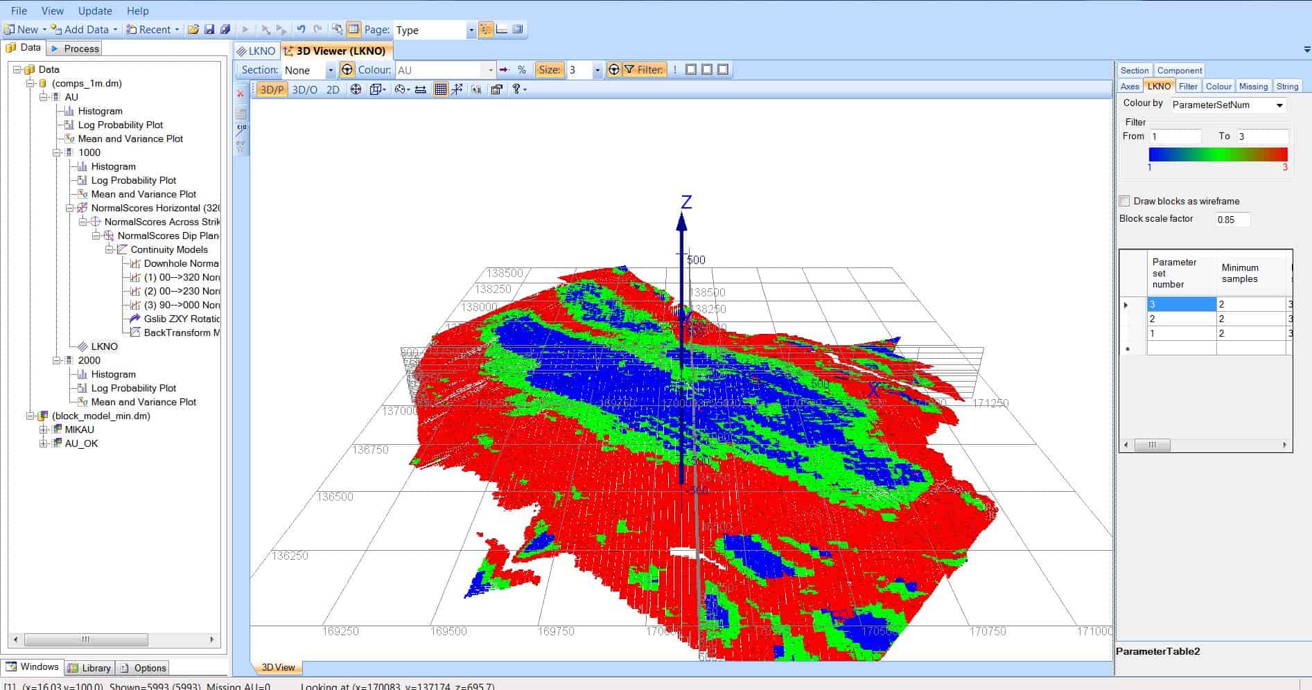Enable Draw blocks as wireframe checkbox
This screenshot has height=690, width=1312.
pyautogui.click(x=1125, y=201)
